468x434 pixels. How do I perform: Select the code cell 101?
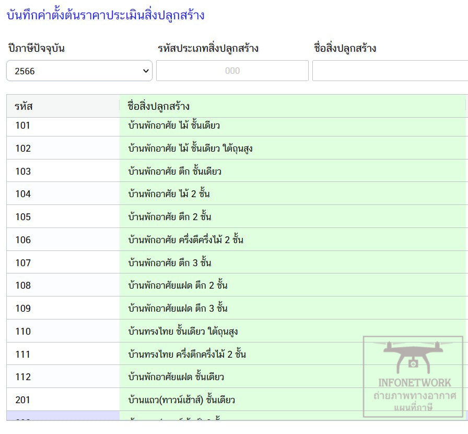[x=63, y=125]
